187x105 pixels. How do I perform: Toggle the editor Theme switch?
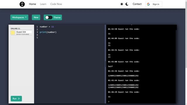click(49, 17)
